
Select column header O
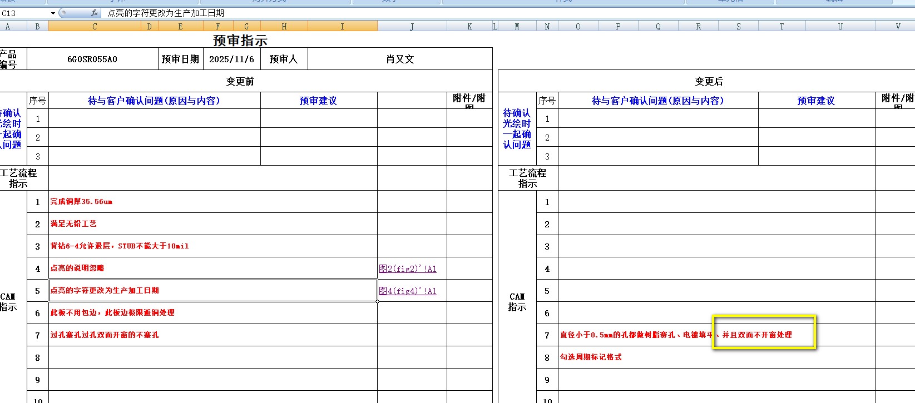[x=578, y=26]
